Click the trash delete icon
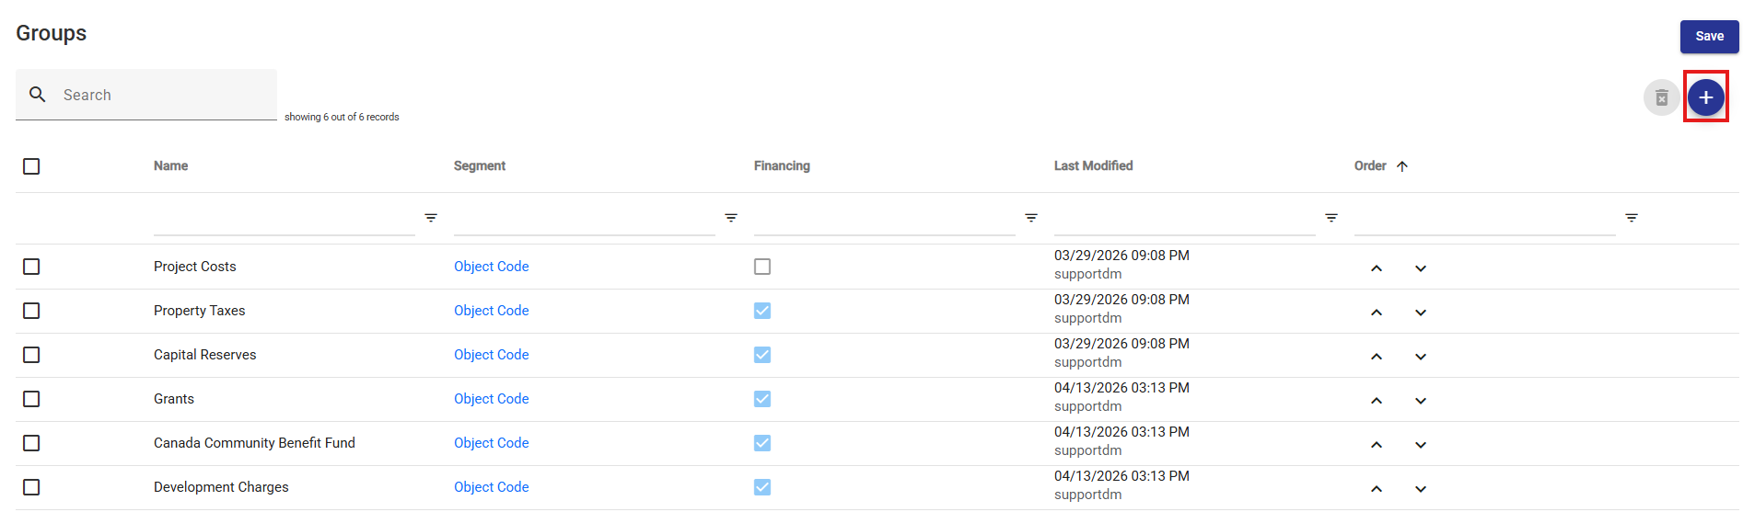 1661,97
